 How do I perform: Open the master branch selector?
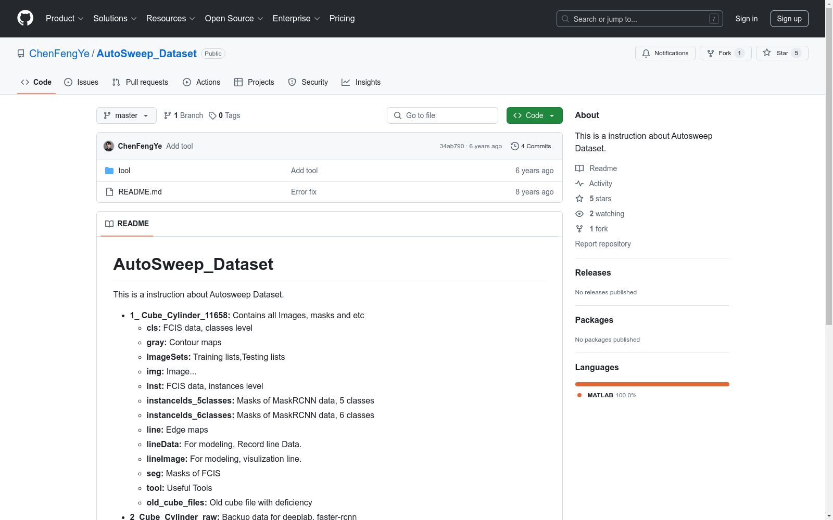pyautogui.click(x=127, y=115)
